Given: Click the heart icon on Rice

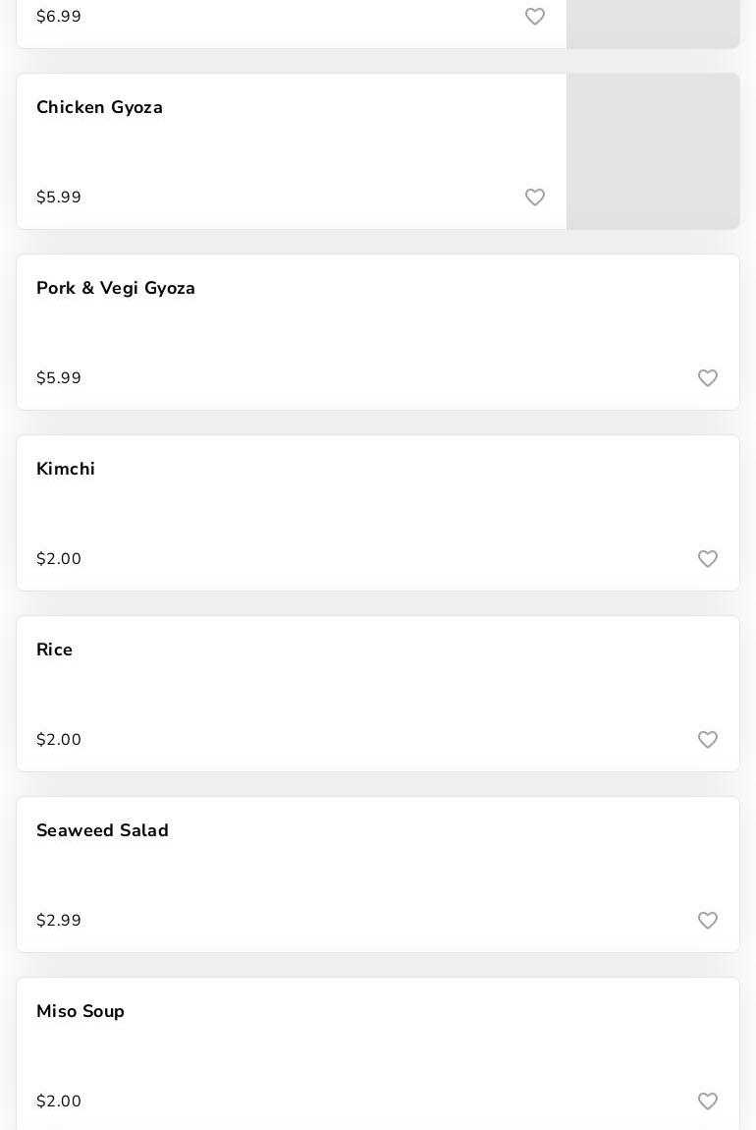Looking at the screenshot, I should pos(708,740).
